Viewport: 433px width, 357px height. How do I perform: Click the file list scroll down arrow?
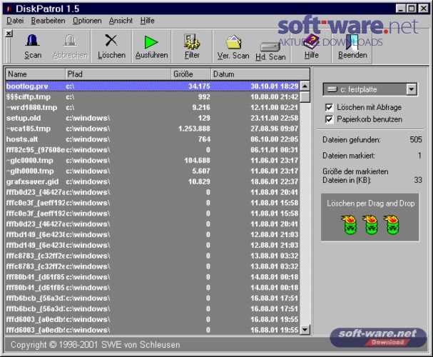pos(305,329)
